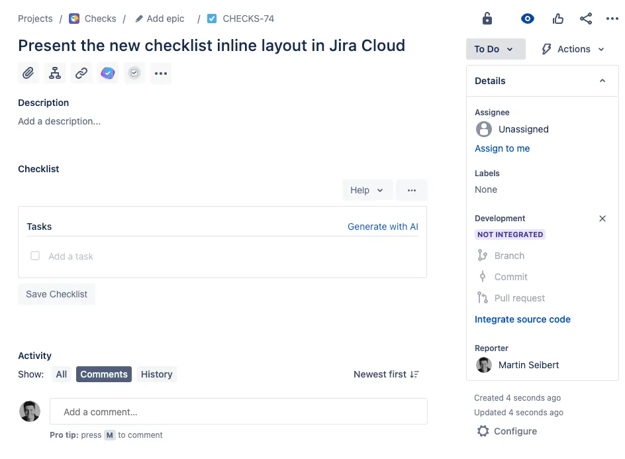Click the Created 4 seconds ago text
625x459 pixels.
coord(517,398)
